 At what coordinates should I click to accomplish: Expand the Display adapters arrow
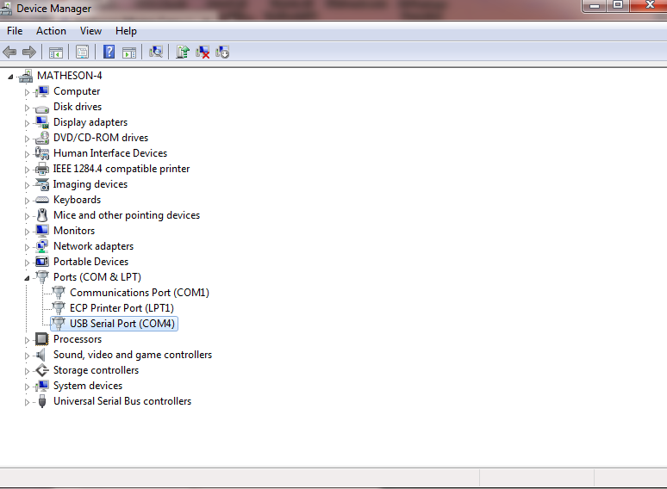27,123
